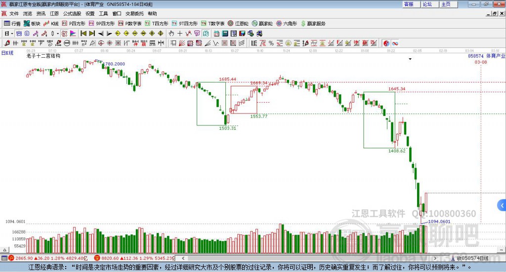Open the P四方形 square tool

tap(74, 24)
